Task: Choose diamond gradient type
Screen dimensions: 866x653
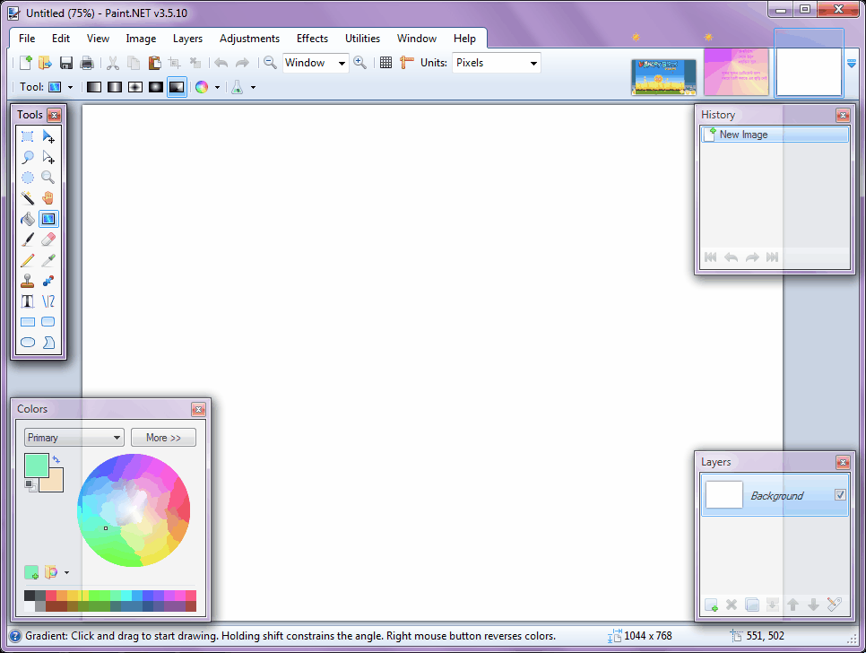Action: point(135,87)
